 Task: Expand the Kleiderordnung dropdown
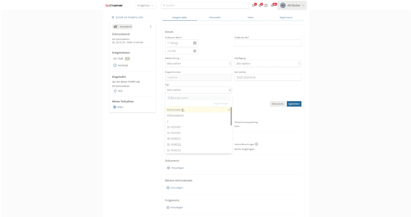(x=198, y=64)
